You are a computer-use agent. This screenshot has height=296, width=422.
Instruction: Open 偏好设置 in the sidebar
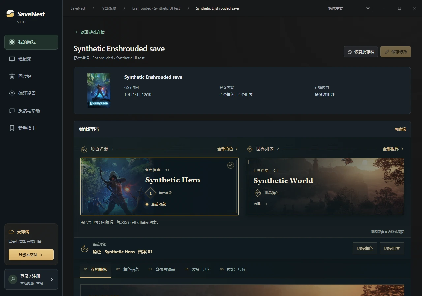pos(31,93)
